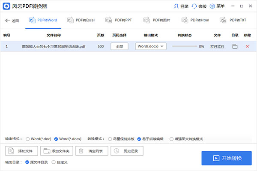Click the PDF转Html tab icon
This screenshot has width=257, height=171.
185,20
